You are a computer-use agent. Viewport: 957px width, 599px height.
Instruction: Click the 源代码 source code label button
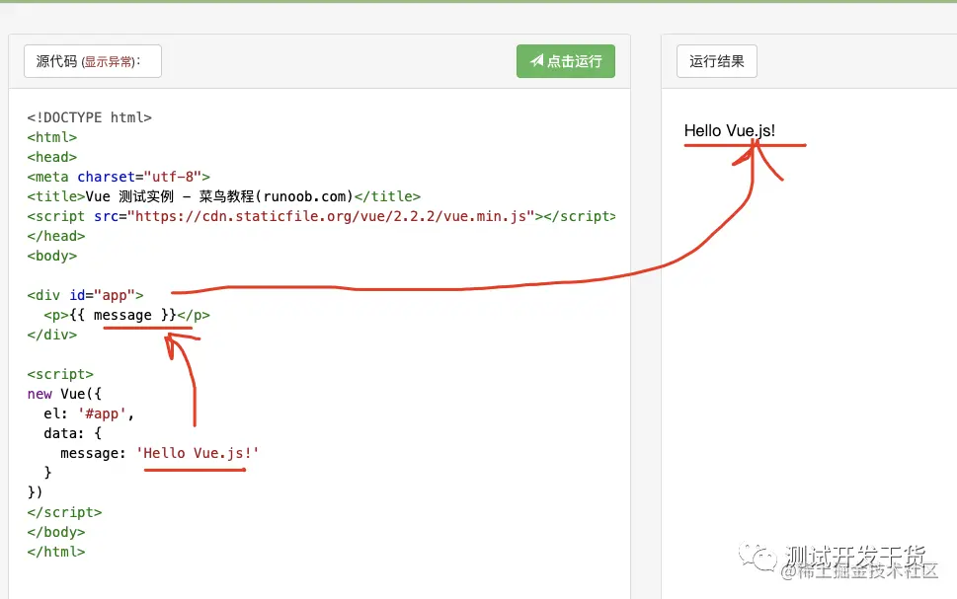click(93, 61)
